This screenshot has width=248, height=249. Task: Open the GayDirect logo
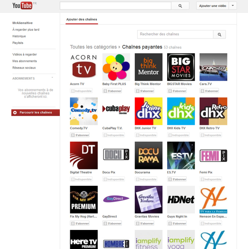116,200
